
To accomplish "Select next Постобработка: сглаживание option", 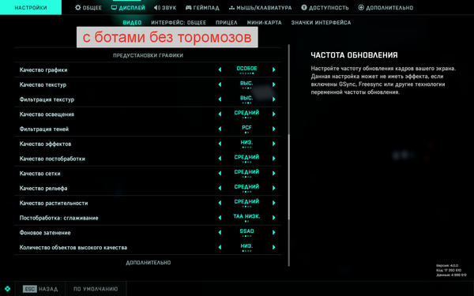I will point(274,218).
